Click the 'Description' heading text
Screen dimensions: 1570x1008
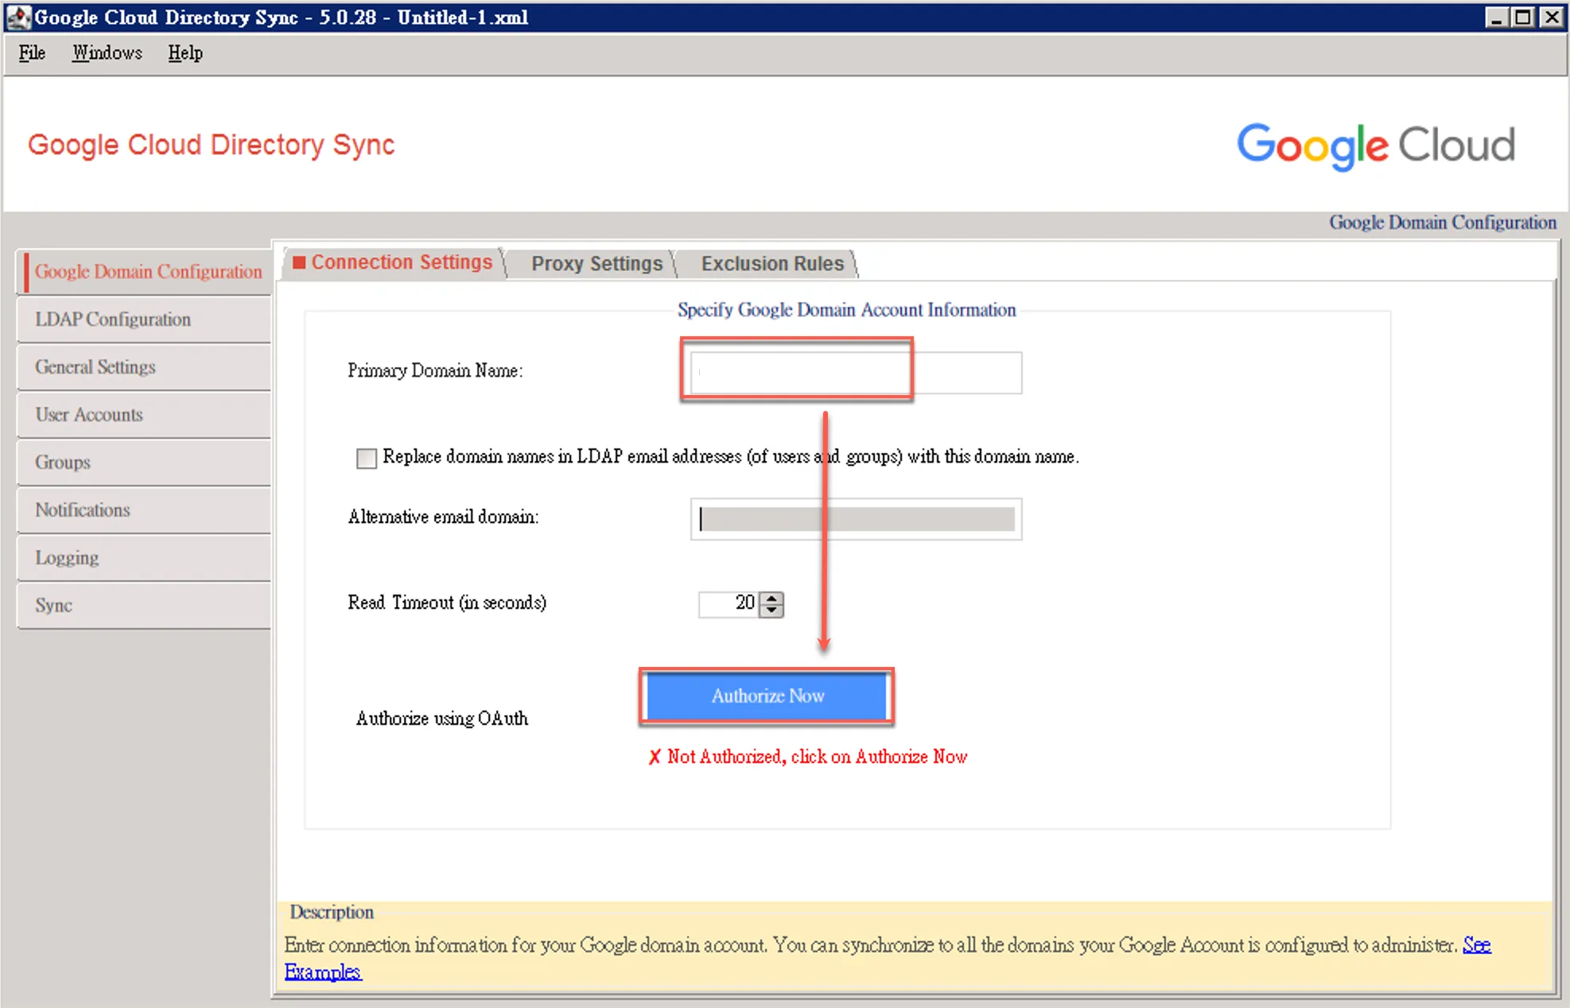(332, 912)
